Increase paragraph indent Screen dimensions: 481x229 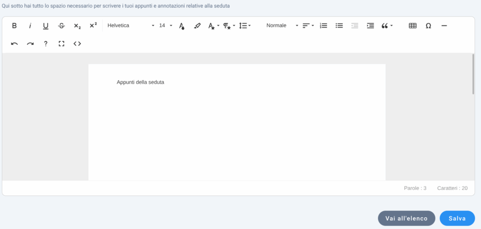370,26
